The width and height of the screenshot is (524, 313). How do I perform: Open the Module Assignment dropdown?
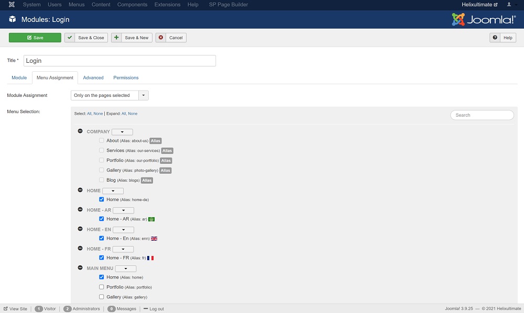(x=110, y=95)
